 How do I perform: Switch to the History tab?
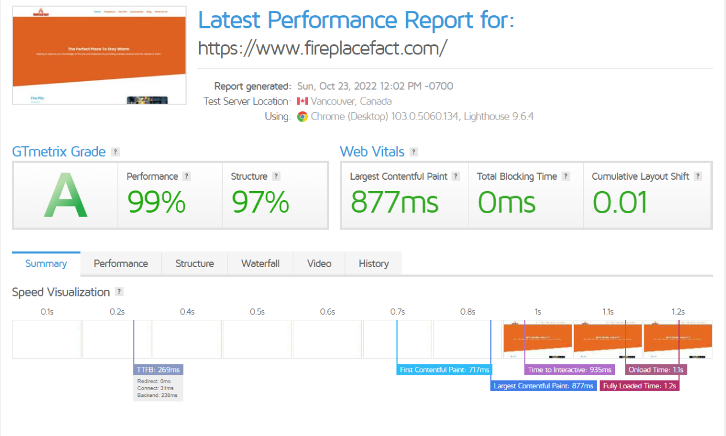373,263
